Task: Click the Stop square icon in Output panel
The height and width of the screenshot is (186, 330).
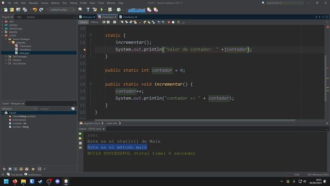Action: point(80,143)
